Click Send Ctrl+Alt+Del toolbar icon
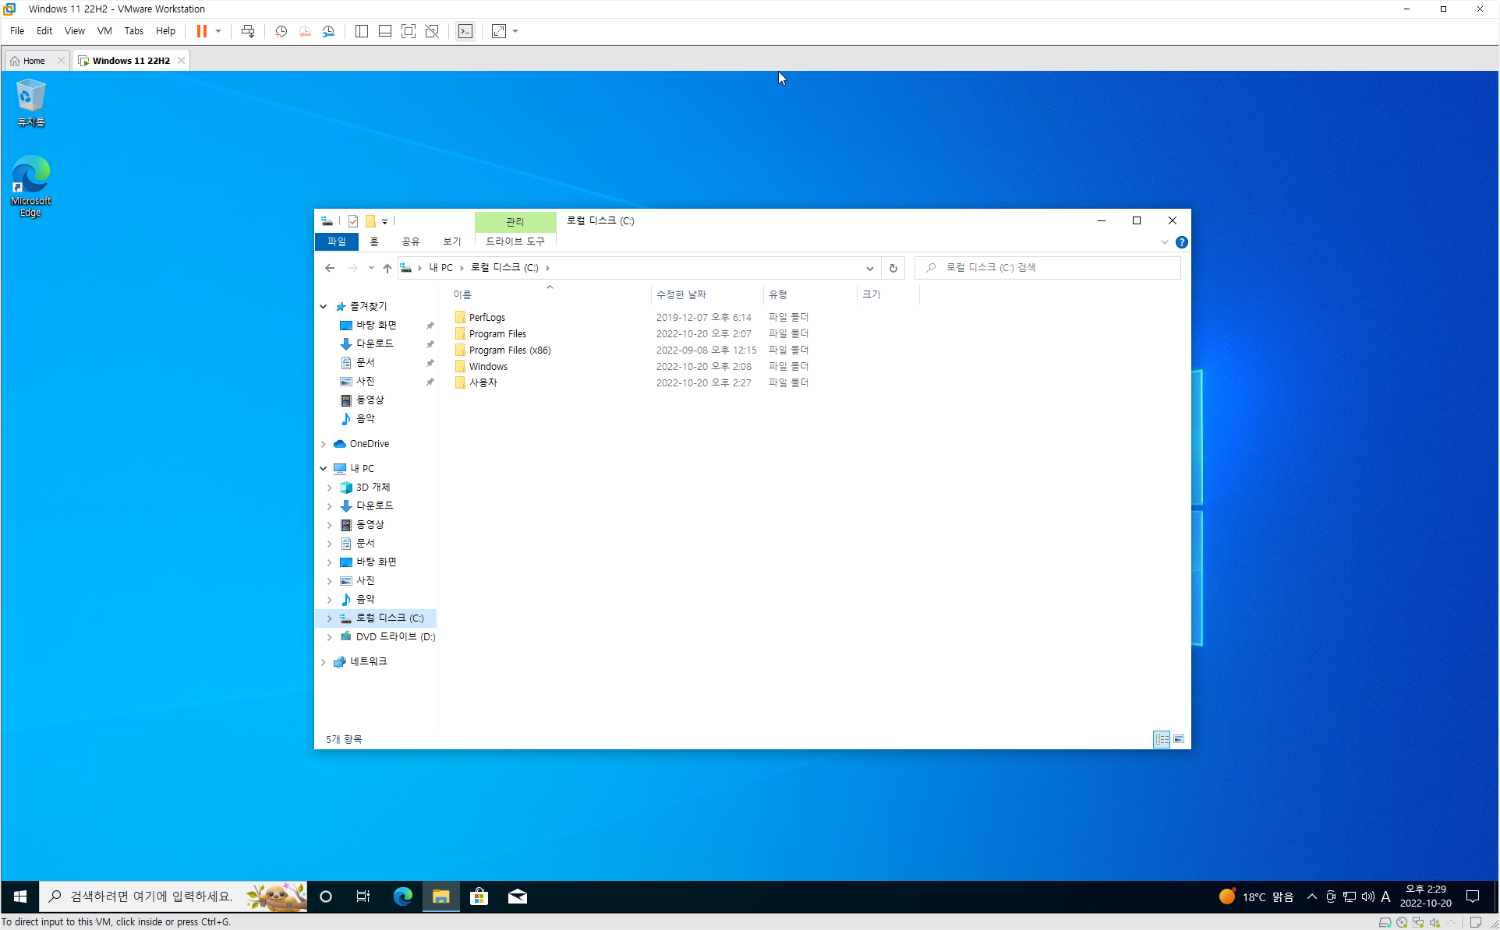 point(248,31)
